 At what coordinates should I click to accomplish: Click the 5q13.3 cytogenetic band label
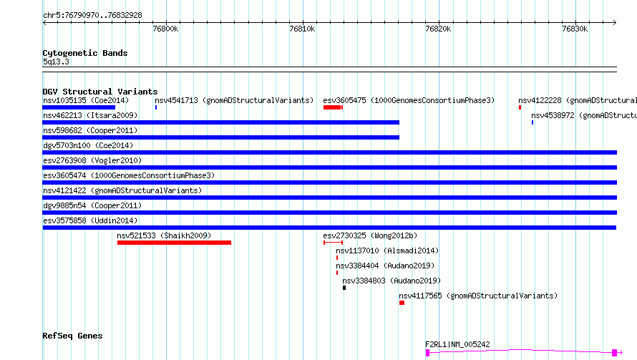click(56, 62)
